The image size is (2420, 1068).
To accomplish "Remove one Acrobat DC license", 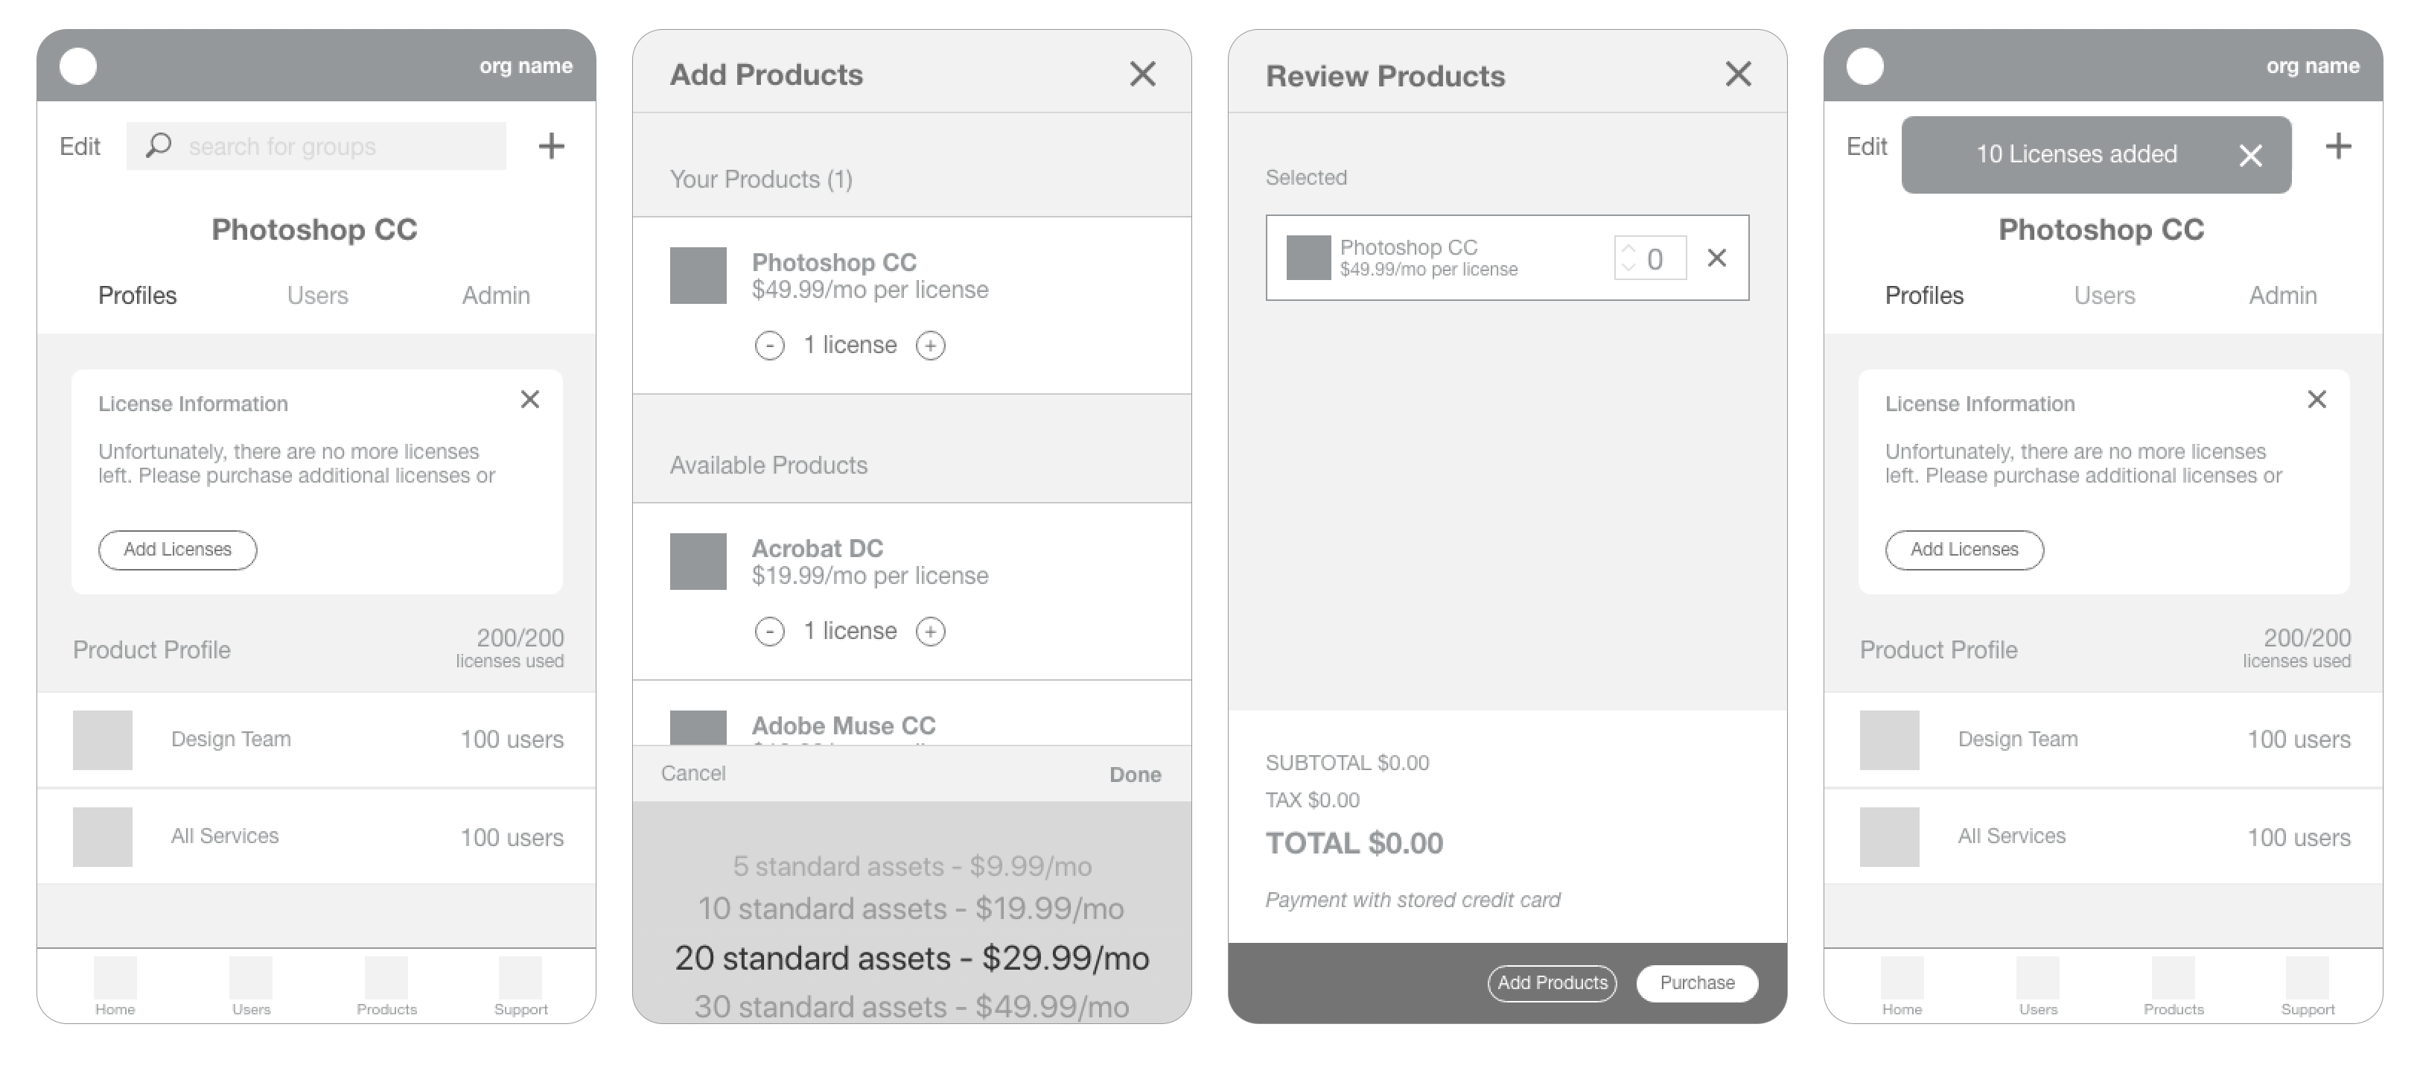I will (769, 632).
